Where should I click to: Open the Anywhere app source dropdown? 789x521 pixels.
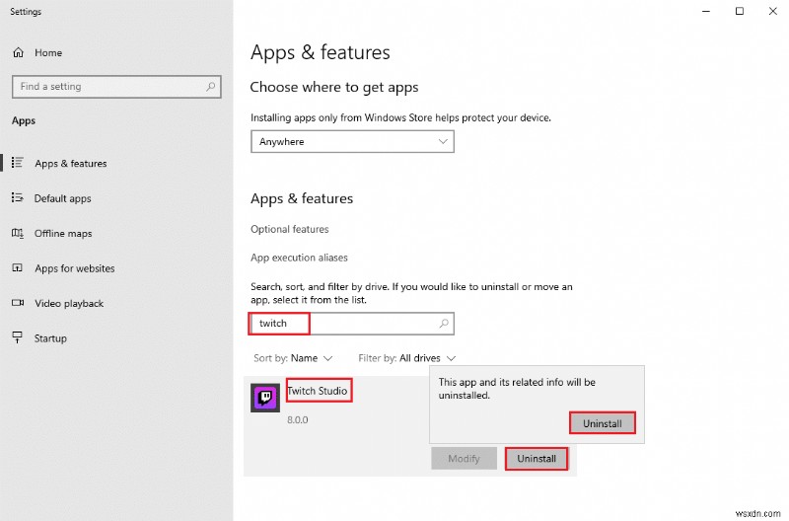pos(352,142)
